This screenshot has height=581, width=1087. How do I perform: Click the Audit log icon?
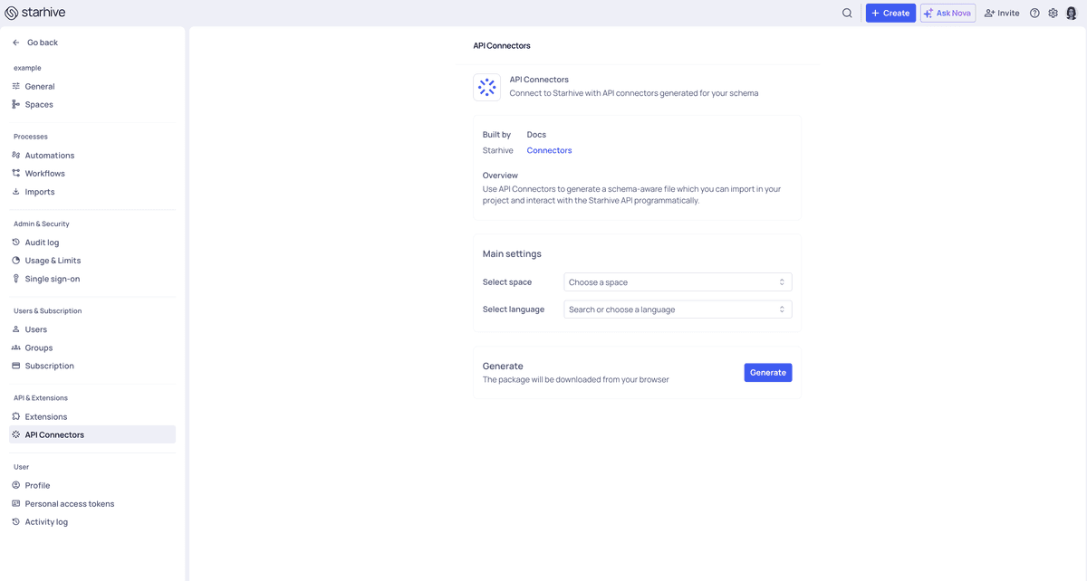point(14,242)
